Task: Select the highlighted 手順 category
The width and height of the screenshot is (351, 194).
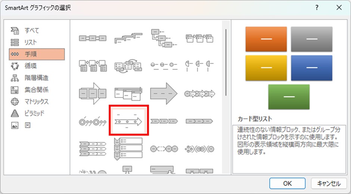Action: (x=37, y=54)
